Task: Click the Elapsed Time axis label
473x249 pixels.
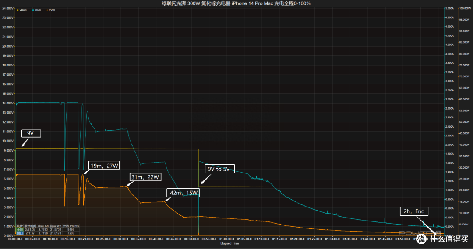Action: click(229, 243)
